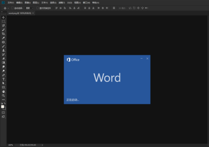Viewport: 209px width, 147px height.
Task: Select the Rectangular Marquee tool
Action: pos(3,22)
